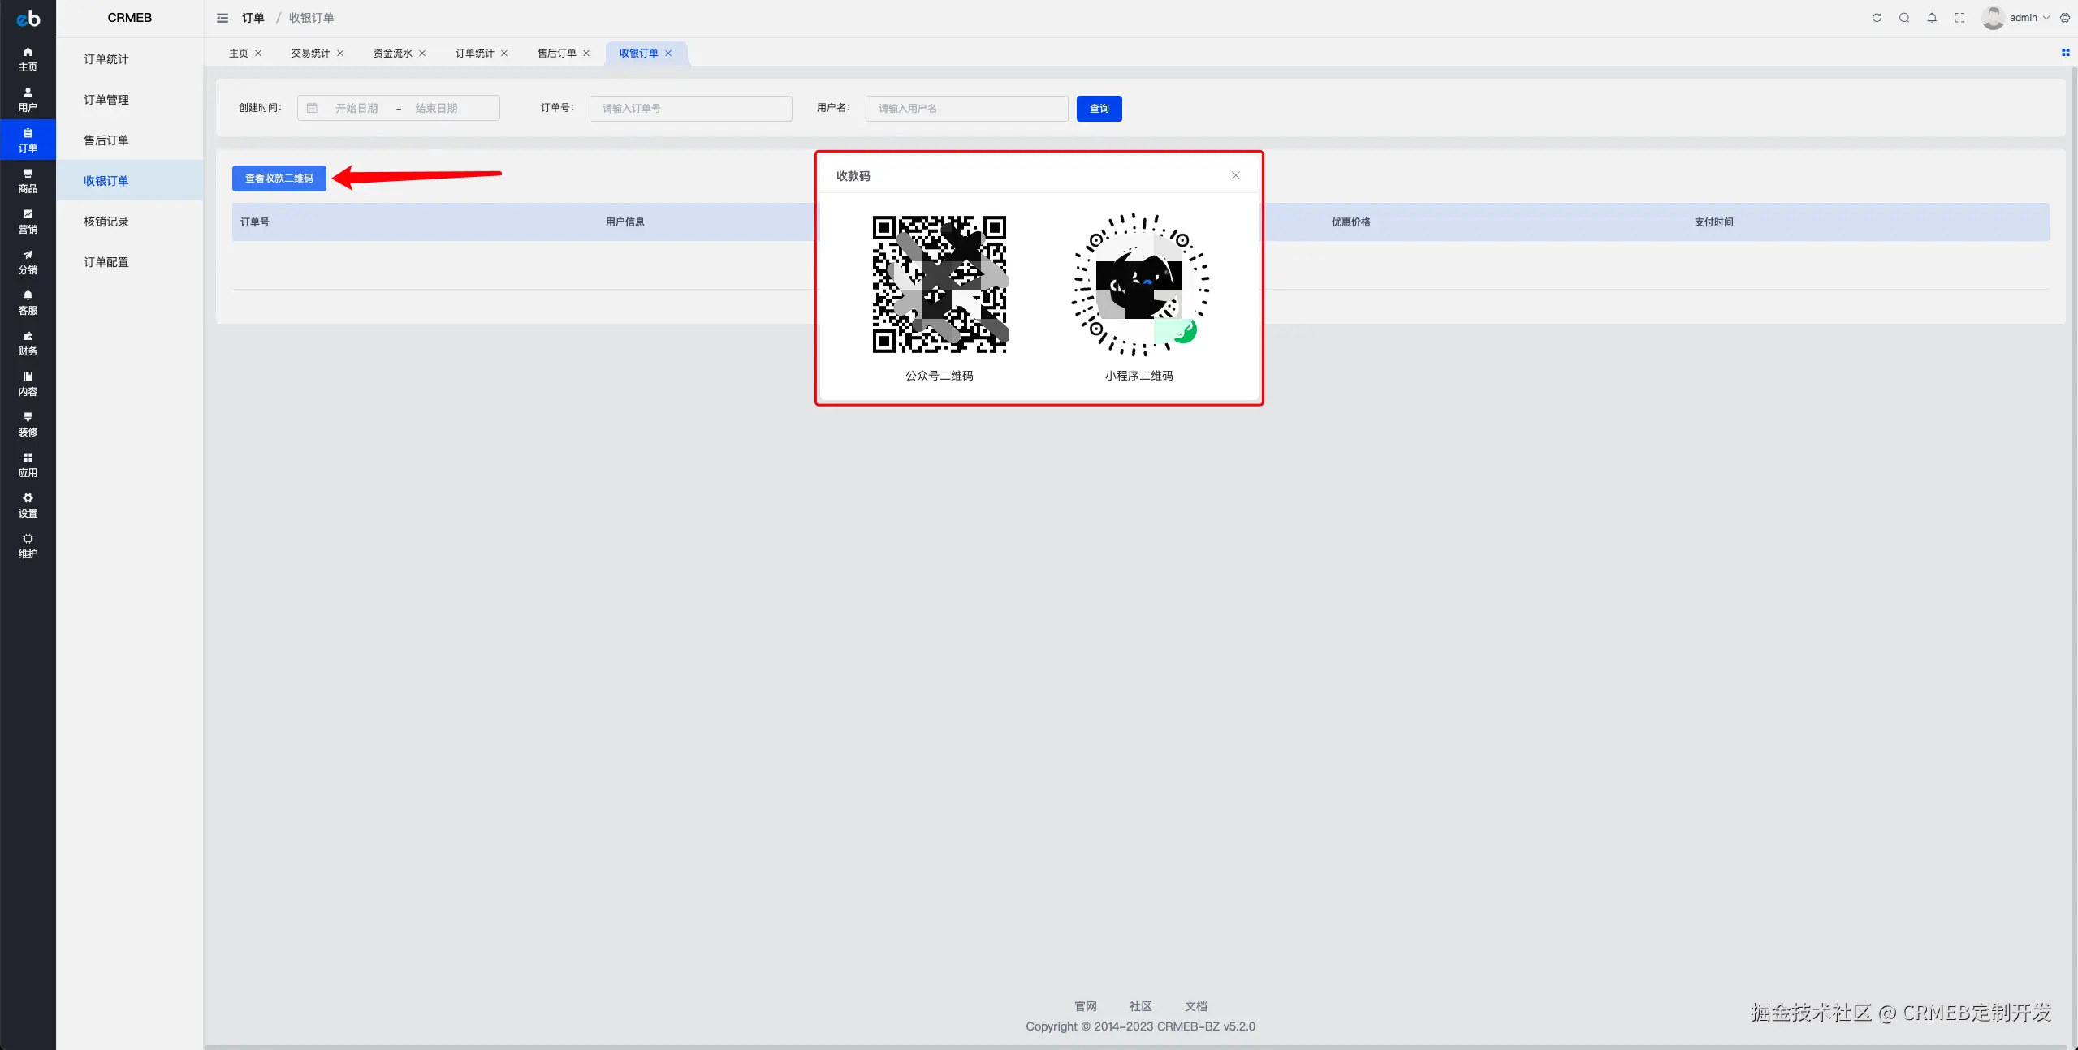
Task: Collapse sidebar using the hamburger menu icon
Action: pyautogui.click(x=222, y=18)
